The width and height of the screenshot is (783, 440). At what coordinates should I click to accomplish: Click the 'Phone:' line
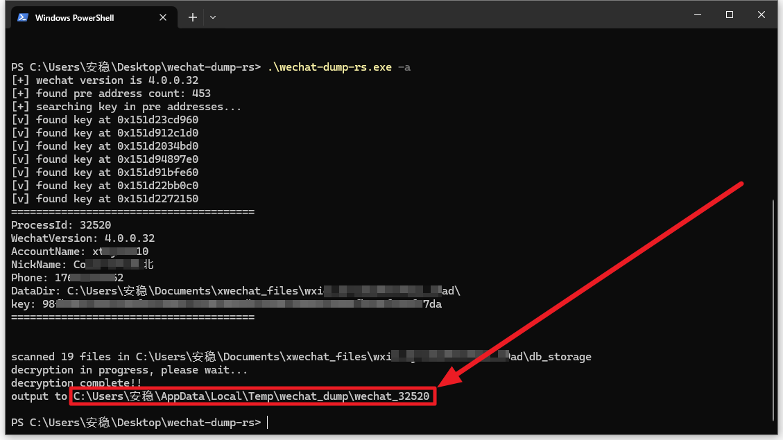pos(67,278)
